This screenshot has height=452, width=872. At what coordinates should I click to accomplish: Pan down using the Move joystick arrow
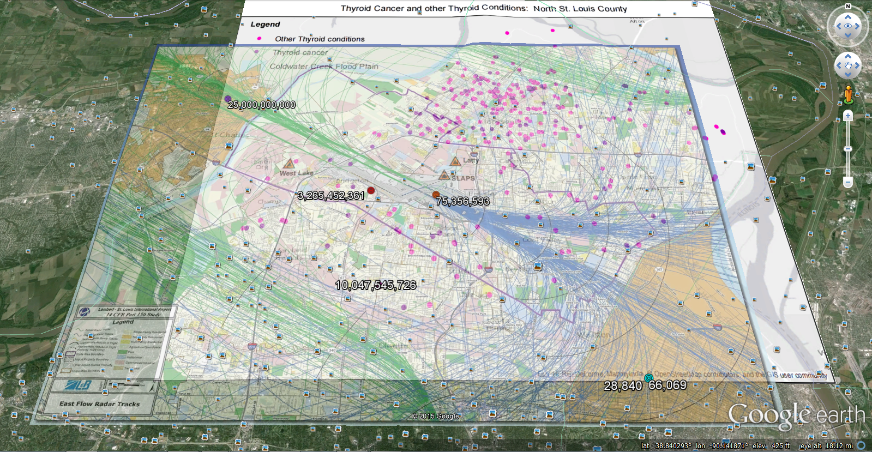(x=848, y=75)
